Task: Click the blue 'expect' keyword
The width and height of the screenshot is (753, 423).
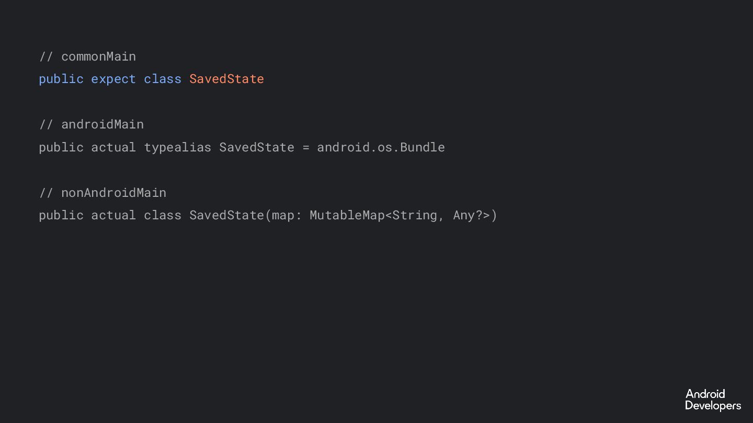Action: pyautogui.click(x=113, y=79)
